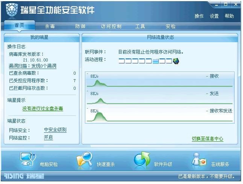Click the 快速查杀 label
Image resolution: width=243 pixels, height=184 pixels.
[106, 164]
